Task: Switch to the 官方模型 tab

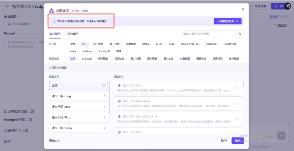Action: click(55, 34)
